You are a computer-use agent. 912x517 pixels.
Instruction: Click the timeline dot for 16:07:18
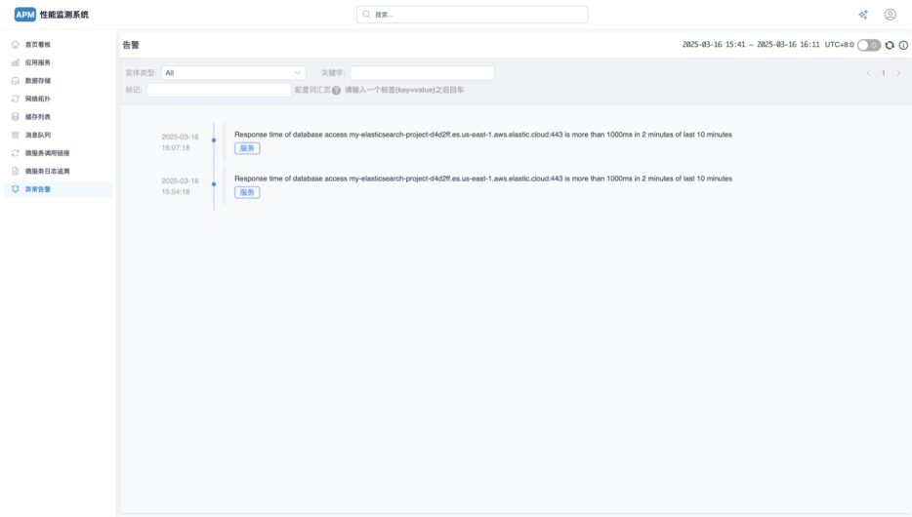[x=214, y=140]
